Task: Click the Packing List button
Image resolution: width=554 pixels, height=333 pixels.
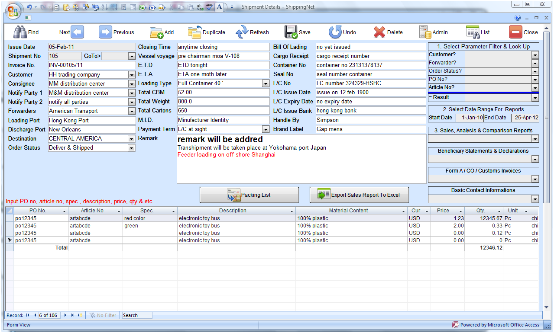Action: 249,195
